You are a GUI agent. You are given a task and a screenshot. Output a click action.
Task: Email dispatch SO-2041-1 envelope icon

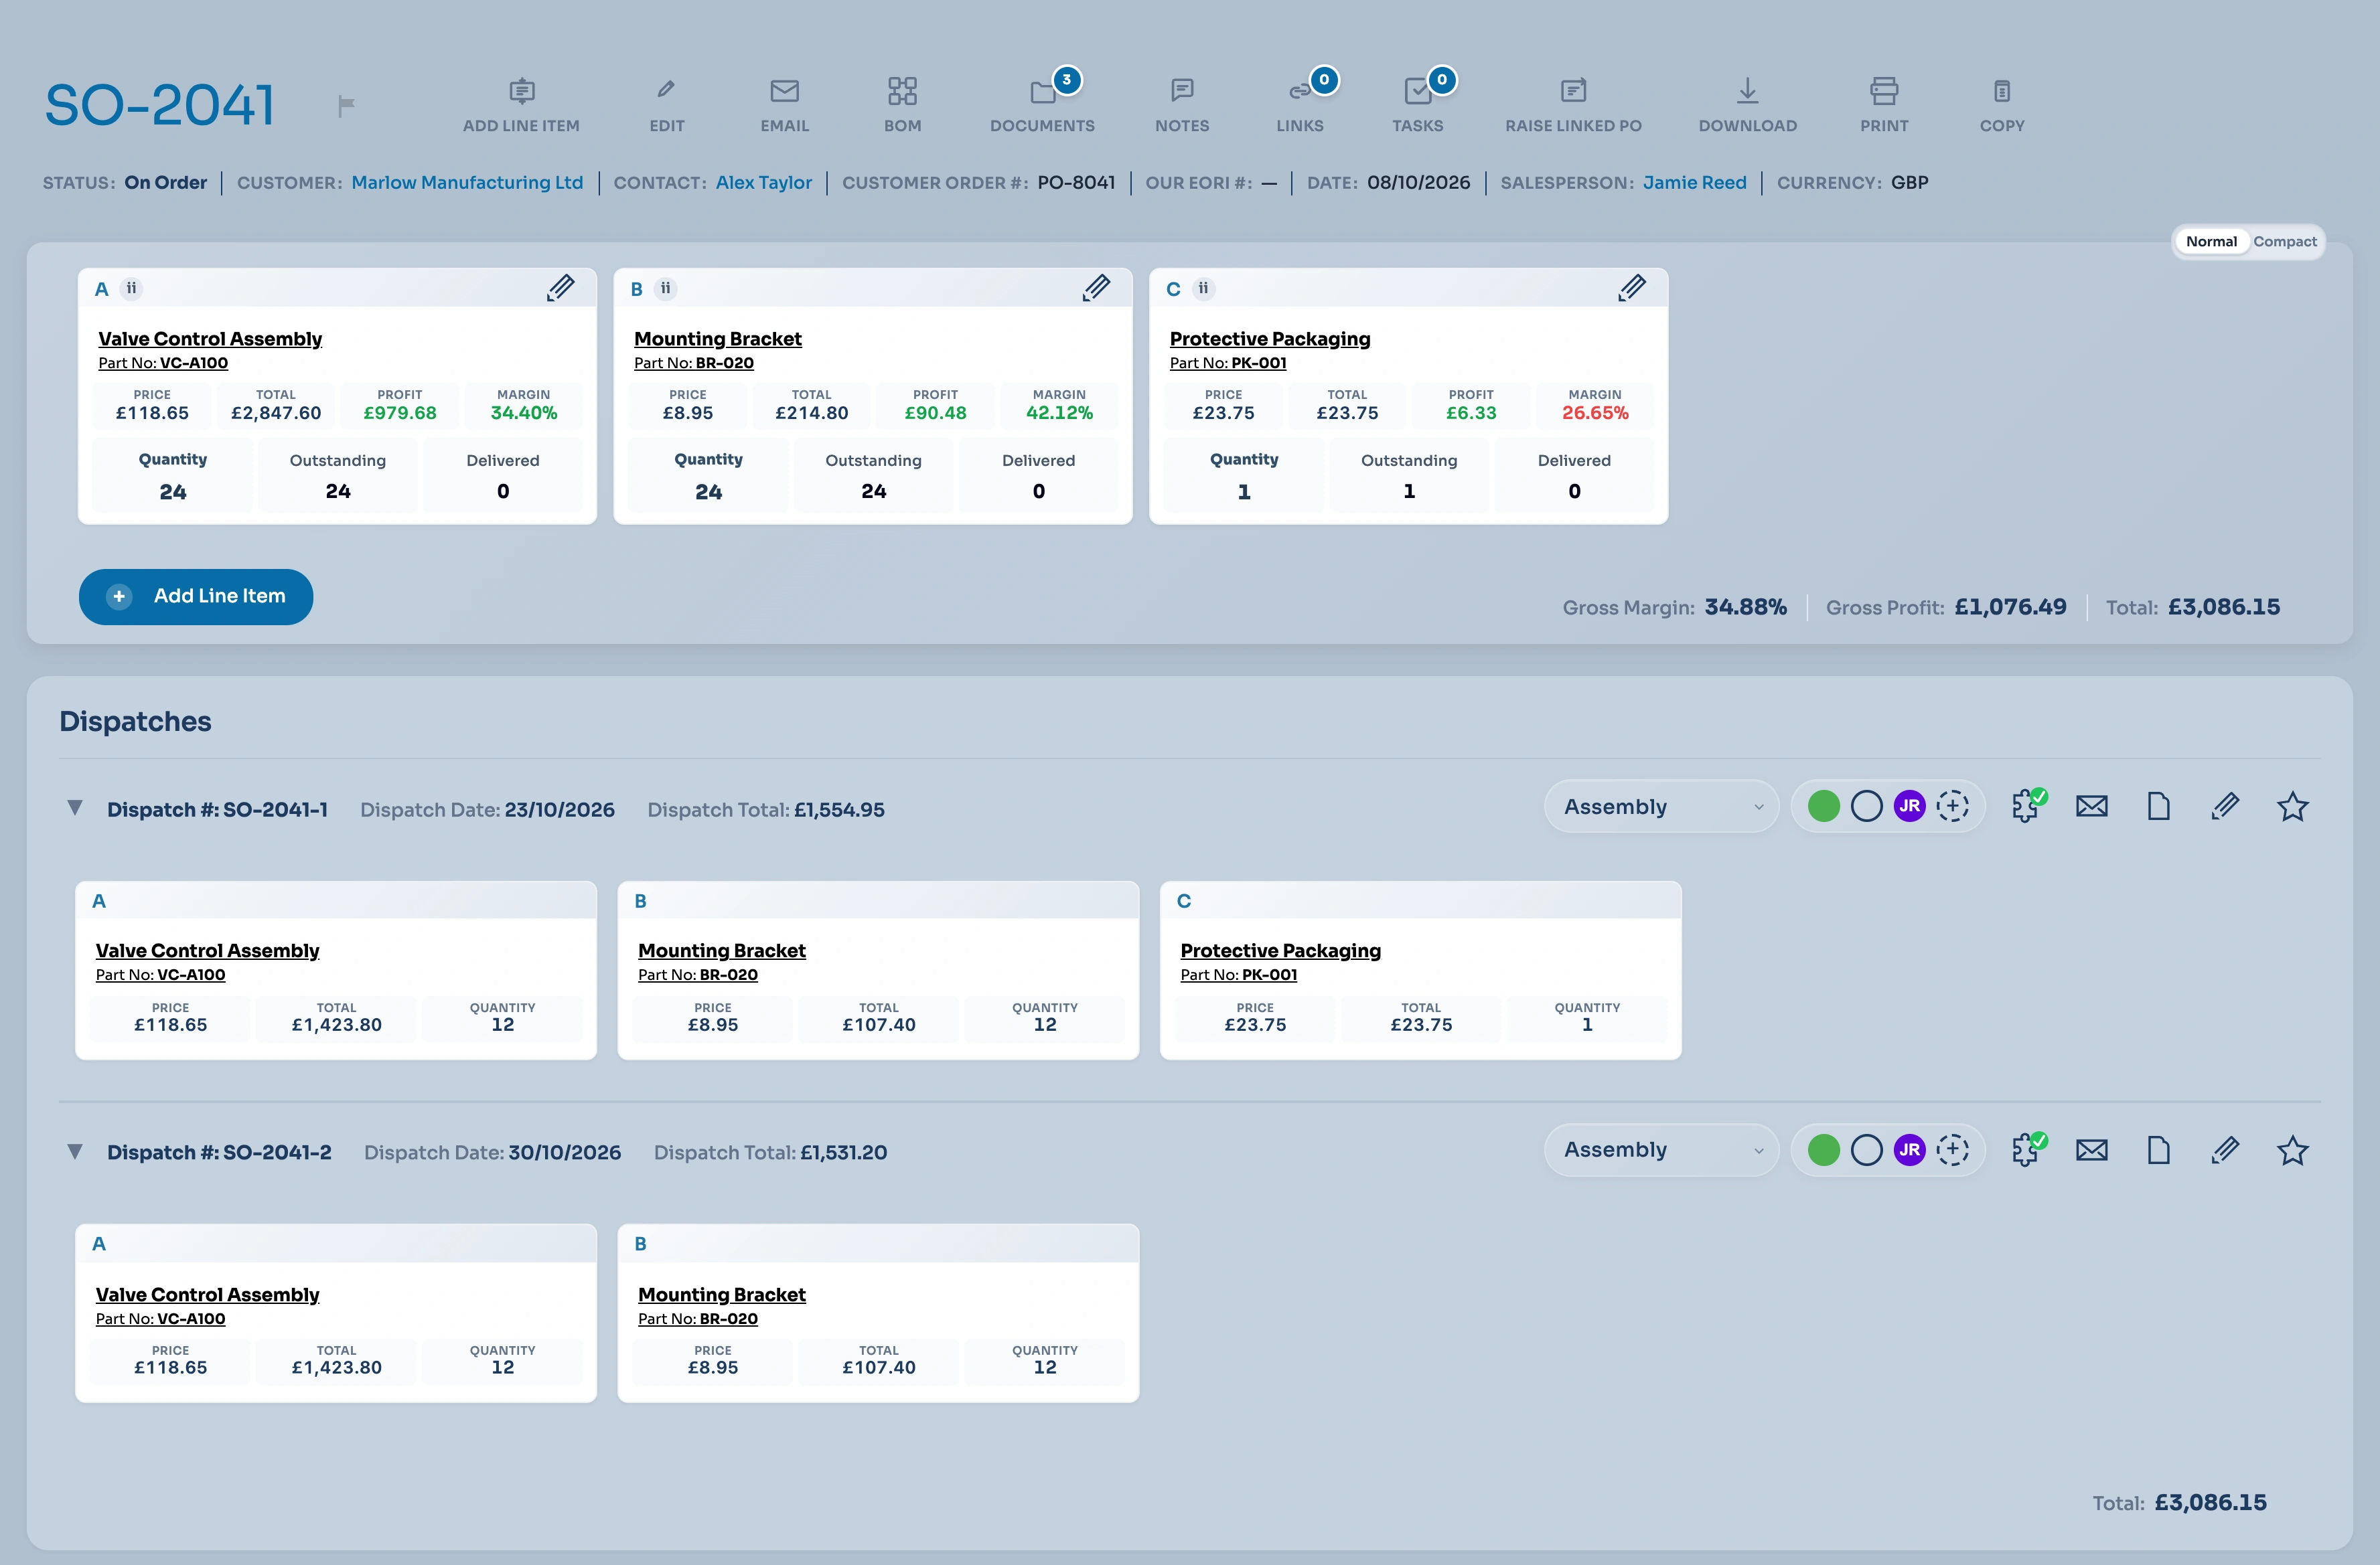(x=2091, y=805)
